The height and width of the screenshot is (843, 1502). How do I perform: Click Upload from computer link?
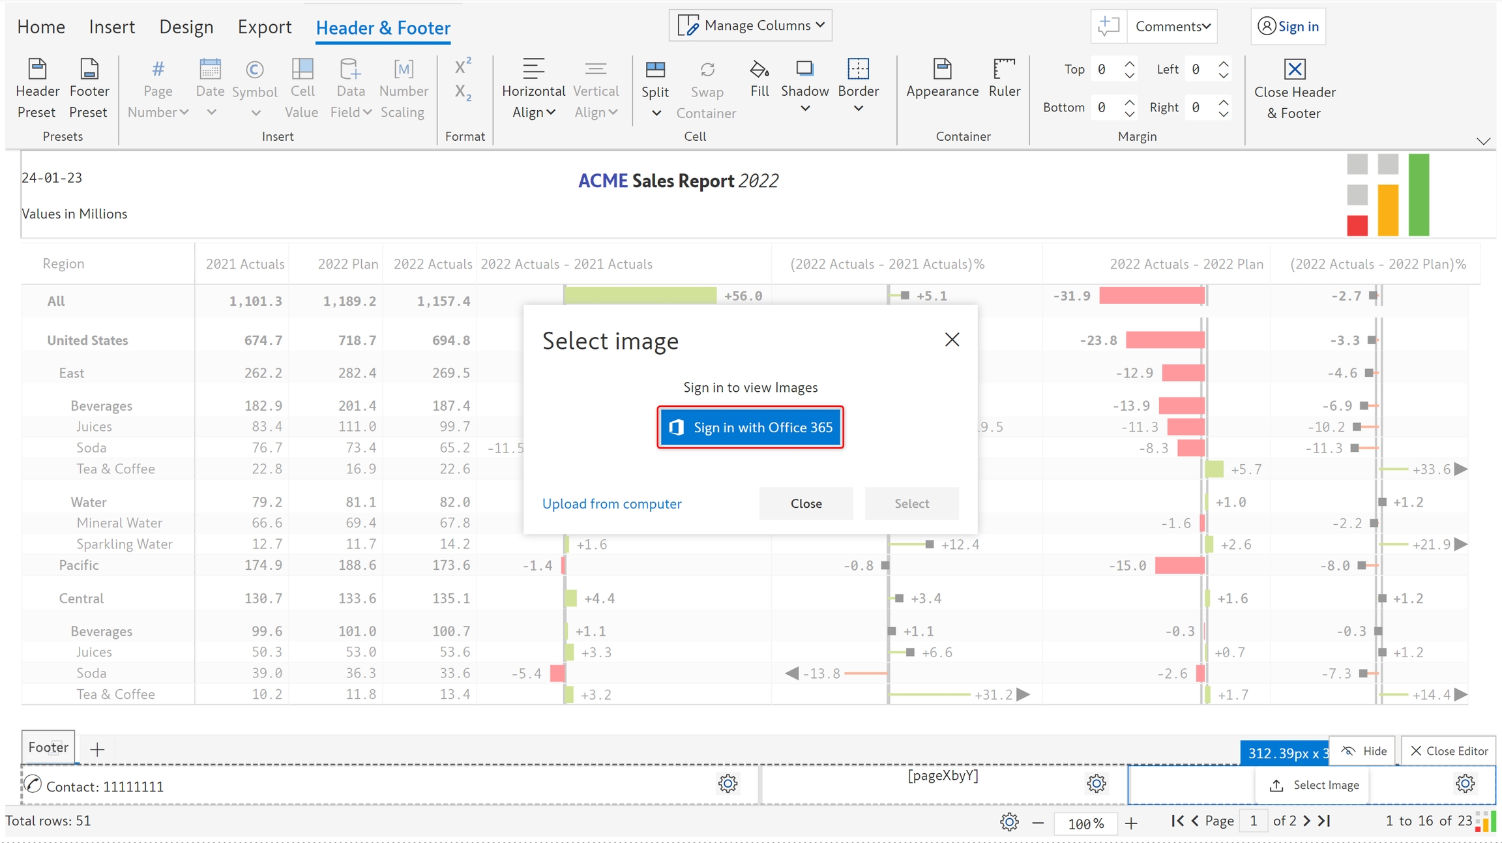[611, 503]
